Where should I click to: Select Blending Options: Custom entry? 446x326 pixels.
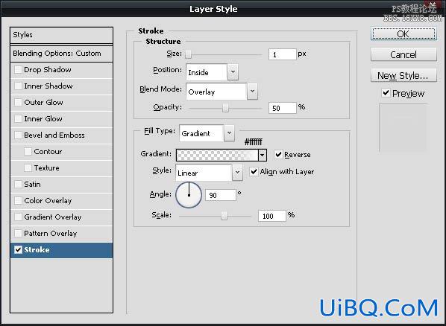tap(61, 54)
